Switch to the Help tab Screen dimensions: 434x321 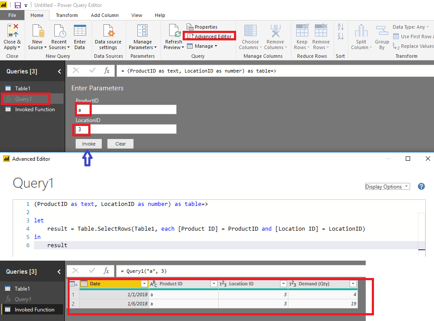coord(160,15)
